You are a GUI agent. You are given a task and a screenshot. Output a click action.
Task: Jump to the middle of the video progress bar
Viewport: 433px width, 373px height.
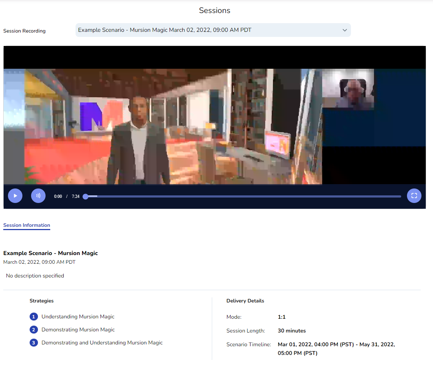243,196
